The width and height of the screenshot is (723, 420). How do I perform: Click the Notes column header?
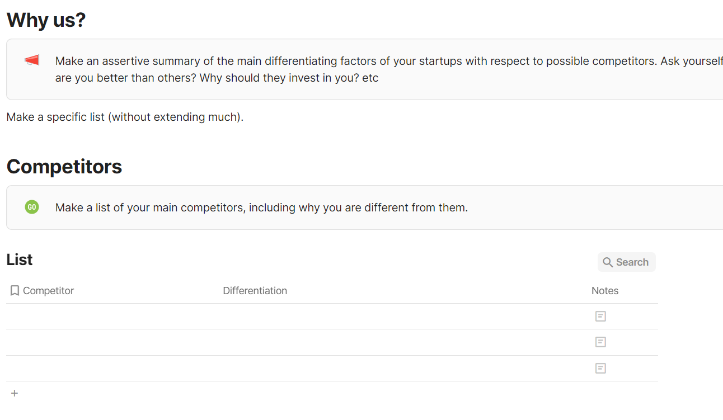[605, 291]
